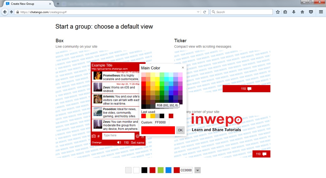Go back using the browser back arrow
326x178 pixels.
pos(5,12)
